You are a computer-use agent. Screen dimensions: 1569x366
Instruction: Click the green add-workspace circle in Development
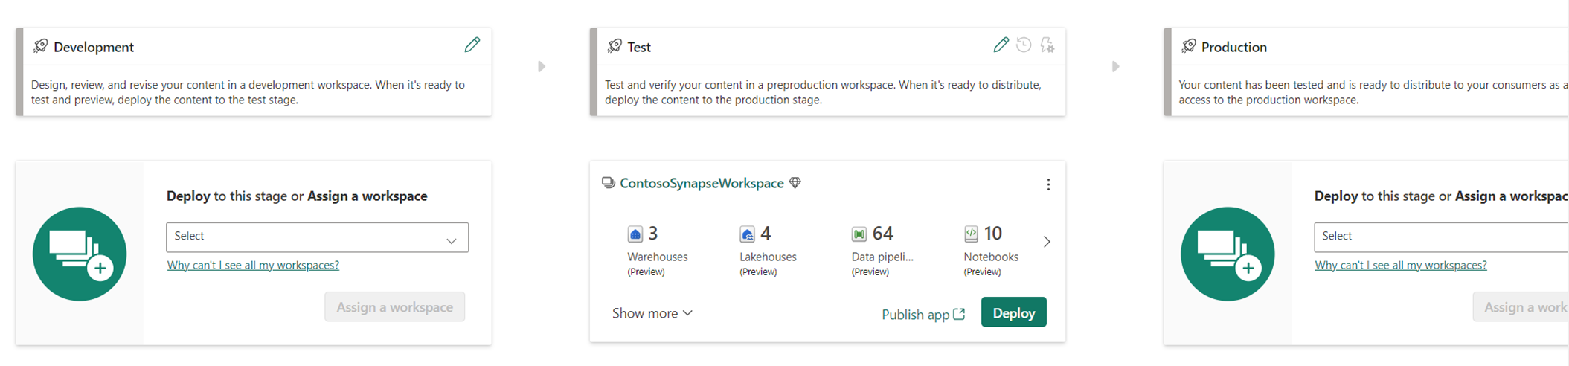click(80, 254)
